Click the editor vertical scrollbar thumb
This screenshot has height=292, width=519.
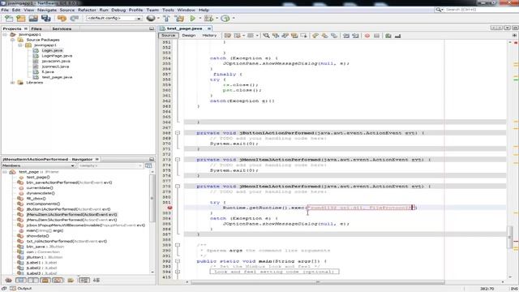[x=510, y=237]
